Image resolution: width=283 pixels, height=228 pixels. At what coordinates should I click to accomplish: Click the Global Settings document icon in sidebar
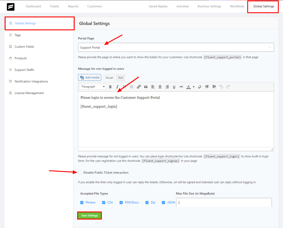[11, 23]
